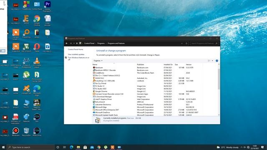Sort programs by the Name column header
Viewport: 267px width, 150px height.
point(114,65)
